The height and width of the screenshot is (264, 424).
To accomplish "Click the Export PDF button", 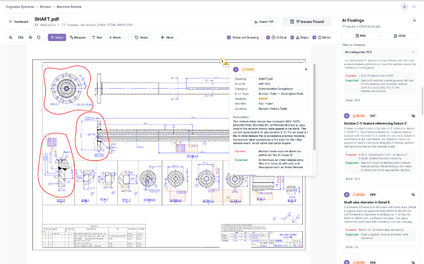I will pos(264,22).
